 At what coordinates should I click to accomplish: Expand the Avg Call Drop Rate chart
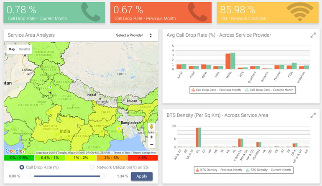(313, 35)
